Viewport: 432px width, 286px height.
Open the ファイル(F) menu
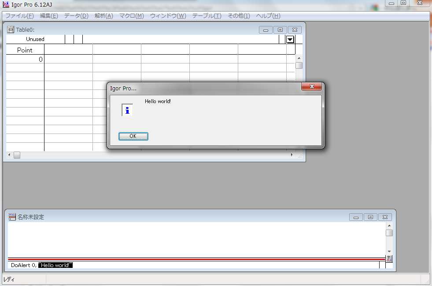click(x=19, y=16)
